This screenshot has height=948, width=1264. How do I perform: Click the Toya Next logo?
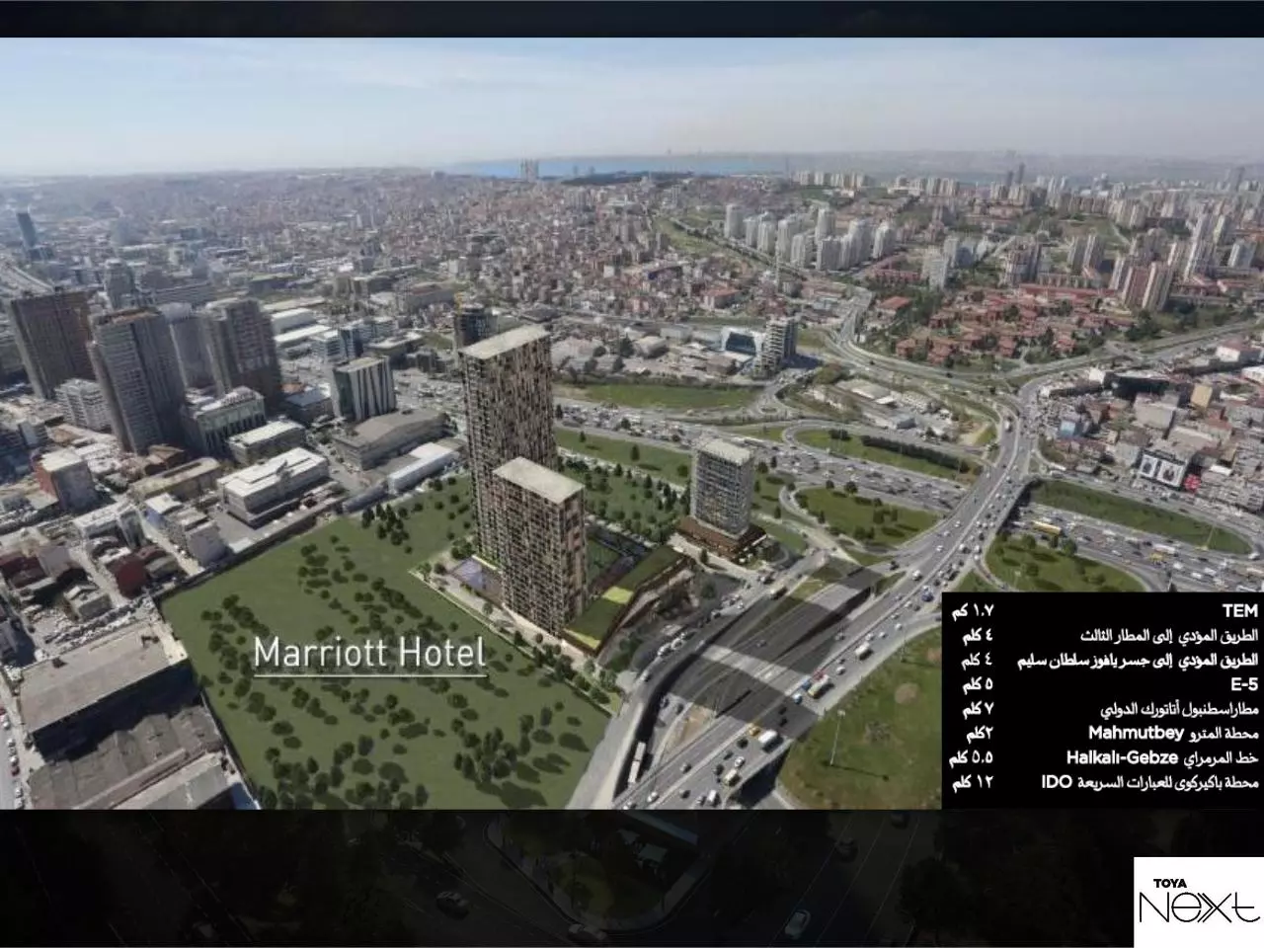[1199, 903]
